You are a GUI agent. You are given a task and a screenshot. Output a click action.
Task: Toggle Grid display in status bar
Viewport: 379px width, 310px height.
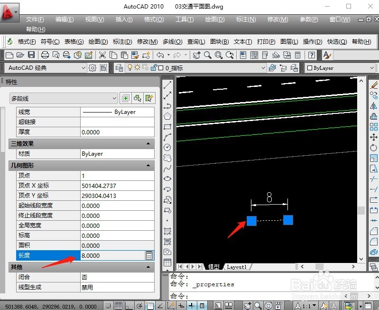pos(118,306)
